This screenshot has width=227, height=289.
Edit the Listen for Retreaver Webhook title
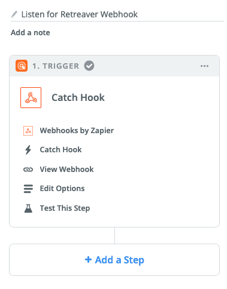point(80,14)
